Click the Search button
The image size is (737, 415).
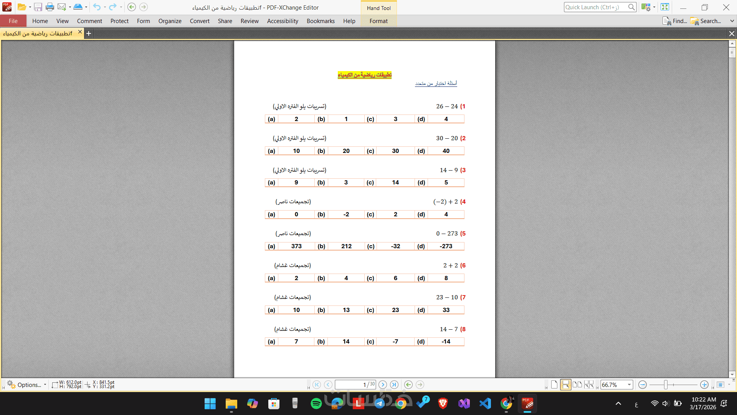[x=706, y=21]
